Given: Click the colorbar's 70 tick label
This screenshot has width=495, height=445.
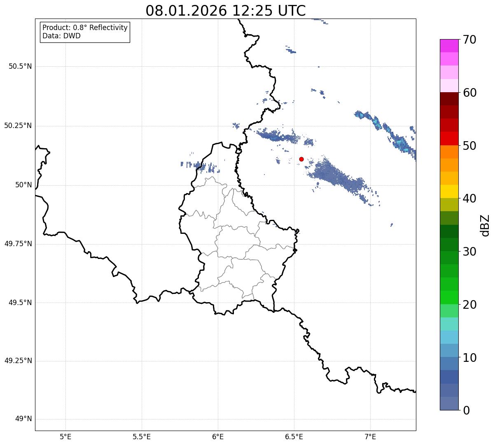Looking at the screenshot, I should (x=469, y=40).
